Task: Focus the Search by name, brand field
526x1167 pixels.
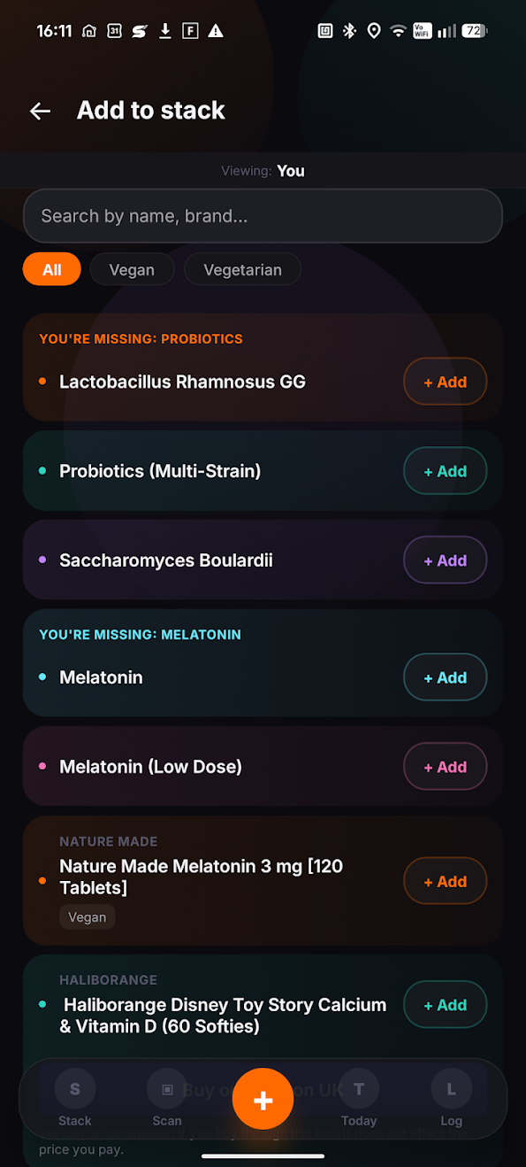Action: 263,216
